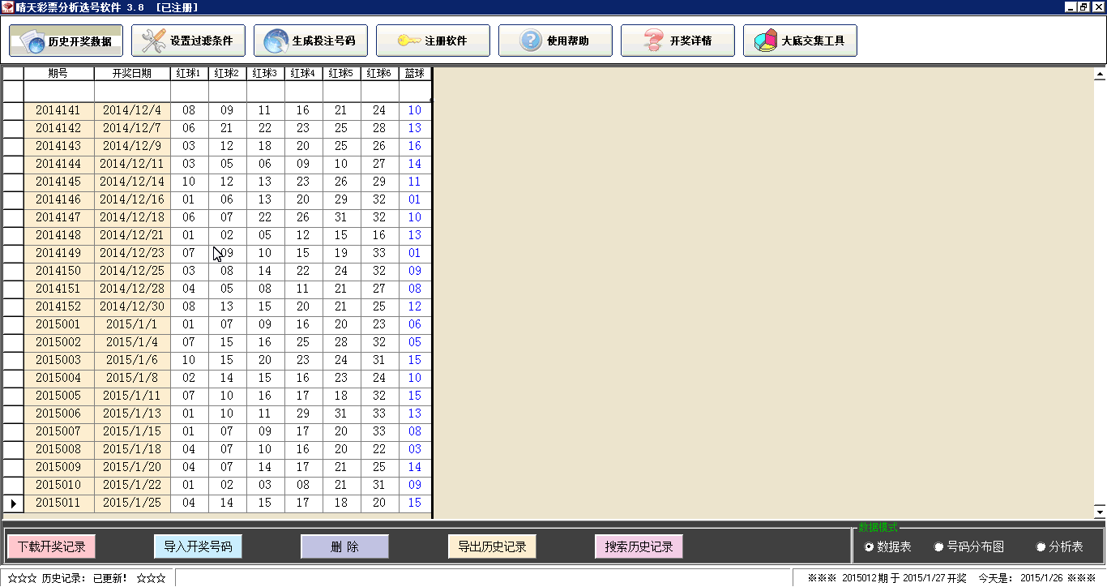
Task: Select the 号码分布图 radio button
Action: point(939,547)
